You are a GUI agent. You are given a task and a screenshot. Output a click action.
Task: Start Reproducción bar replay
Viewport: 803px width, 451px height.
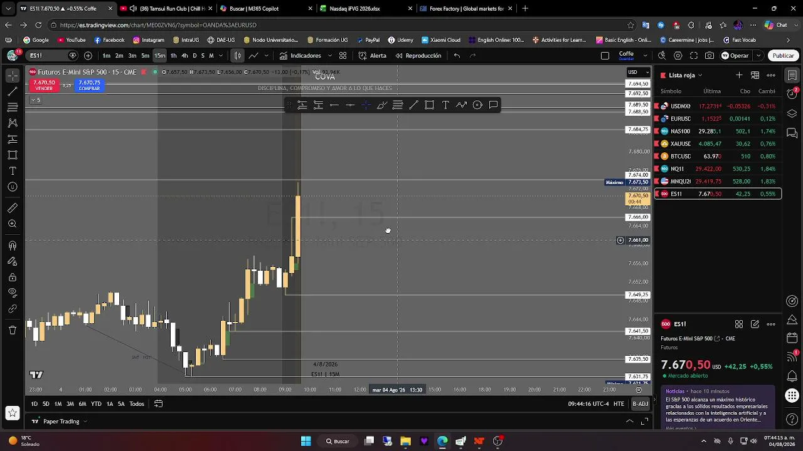tap(418, 56)
